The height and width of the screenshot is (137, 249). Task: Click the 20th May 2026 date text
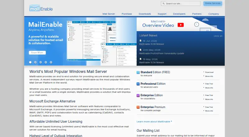click(x=152, y=50)
